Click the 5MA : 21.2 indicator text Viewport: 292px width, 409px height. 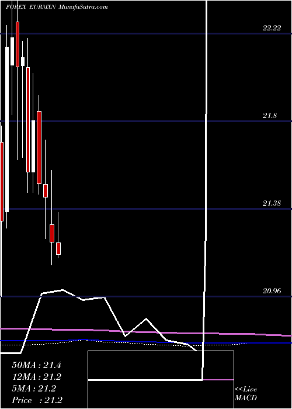34,389
